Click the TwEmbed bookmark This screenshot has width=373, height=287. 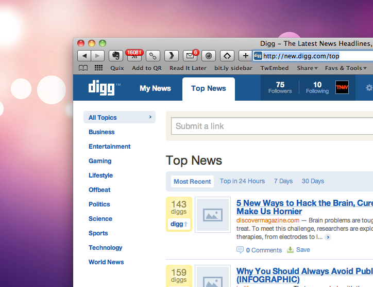(x=274, y=68)
